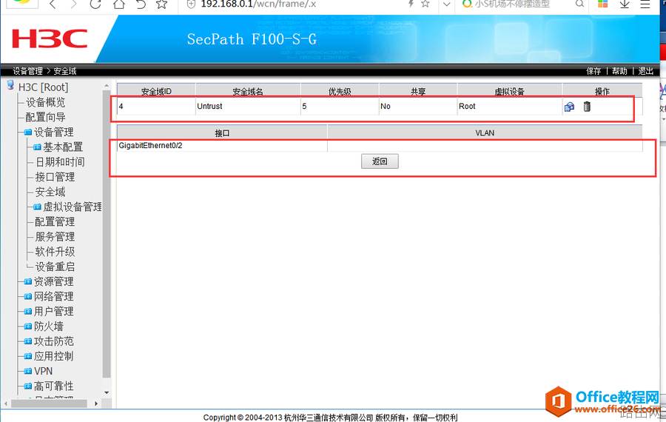The width and height of the screenshot is (666, 422).
Task: Expand 基本配置 tree folder
Action: 63,147
